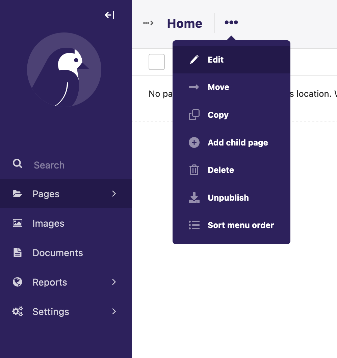Expand the Settings section chevron
This screenshot has height=358, width=337.
(x=114, y=311)
